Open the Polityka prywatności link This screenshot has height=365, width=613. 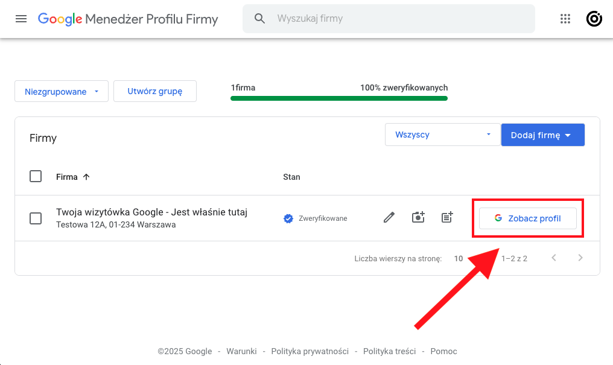(x=310, y=351)
